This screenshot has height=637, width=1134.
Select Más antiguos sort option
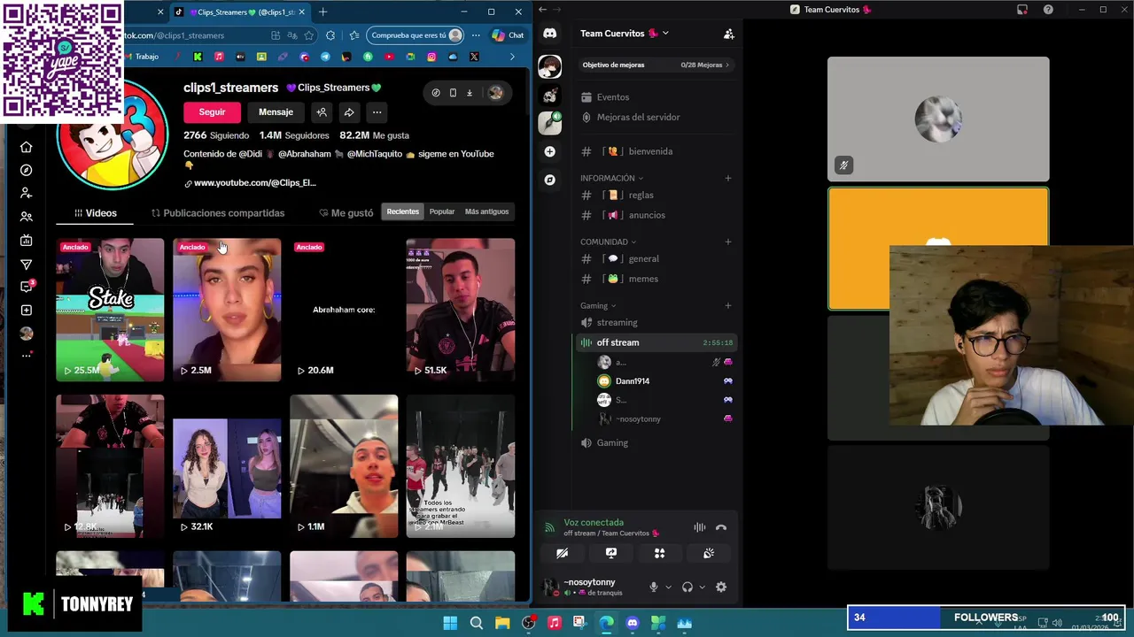point(487,211)
